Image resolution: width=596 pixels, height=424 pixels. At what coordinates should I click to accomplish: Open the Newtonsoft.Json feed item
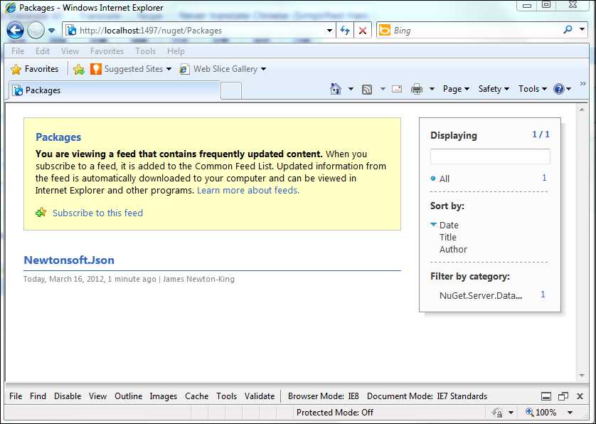69,260
